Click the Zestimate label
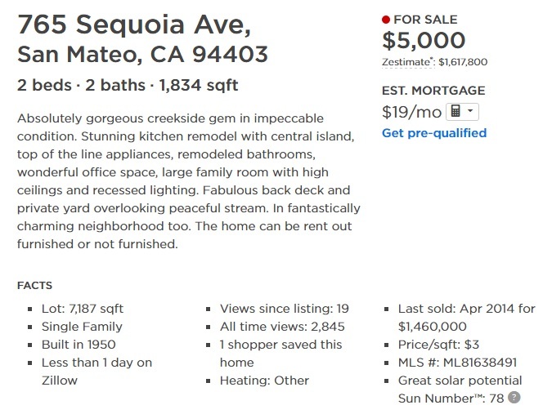Viewport: 543px width, 414px height. click(408, 62)
